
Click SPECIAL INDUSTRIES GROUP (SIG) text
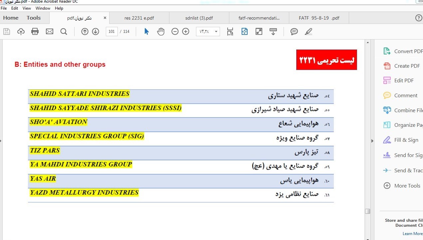click(x=87, y=136)
